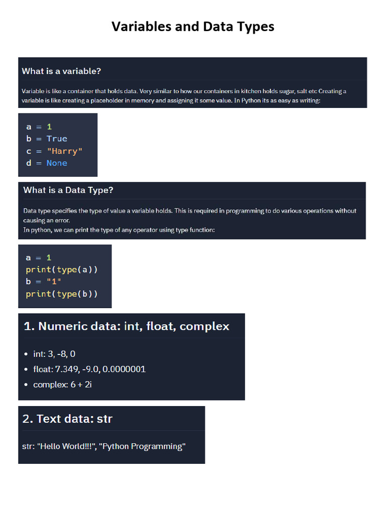Click the "2. Text data: str" heading
Screen dimensions: 386x514
[67, 419]
